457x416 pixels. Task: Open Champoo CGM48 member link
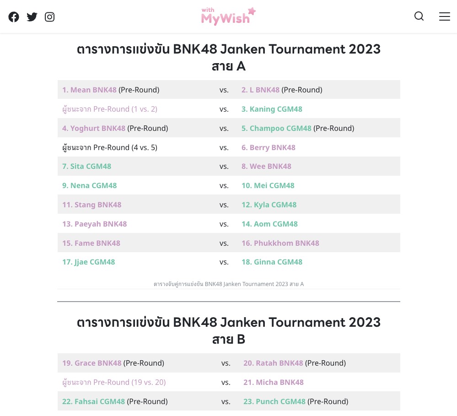click(x=276, y=128)
